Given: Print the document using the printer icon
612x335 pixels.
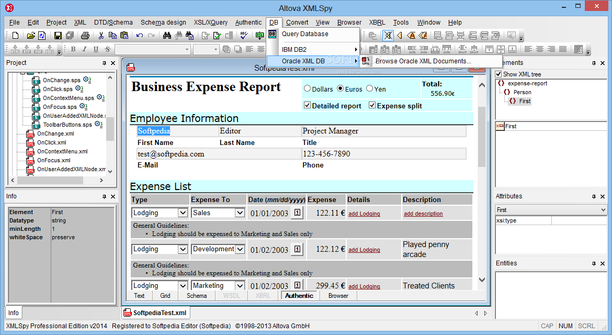Looking at the screenshot, I should (x=85, y=36).
